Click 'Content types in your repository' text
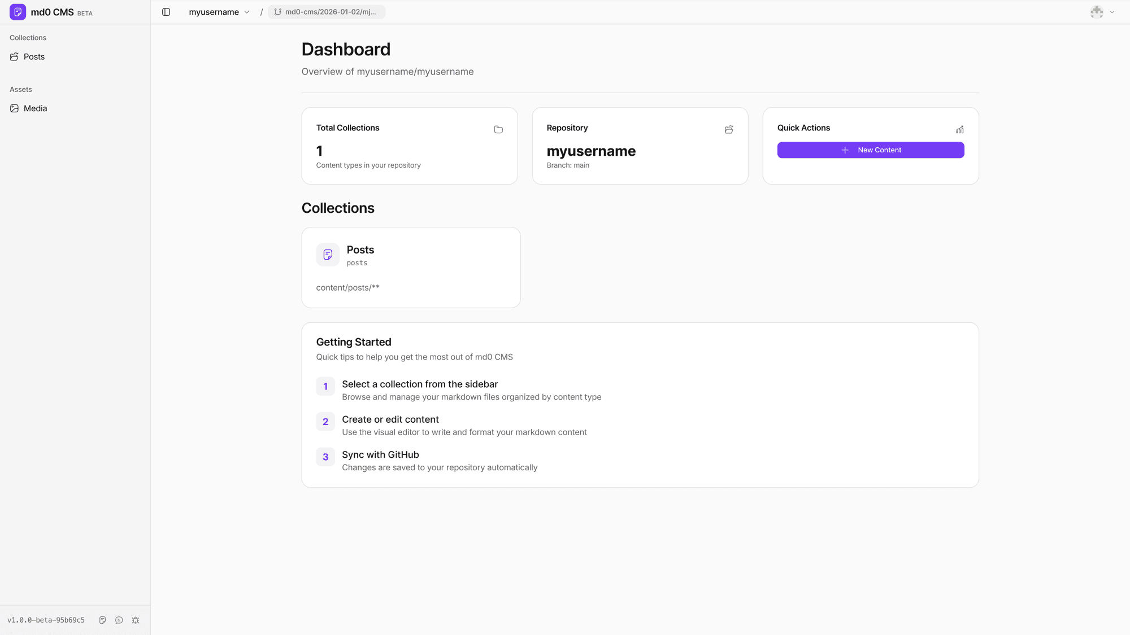The width and height of the screenshot is (1130, 635). (368, 165)
